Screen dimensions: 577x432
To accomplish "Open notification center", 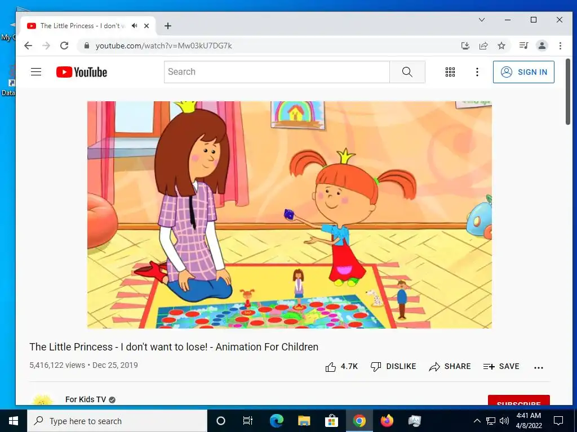I will click(x=558, y=421).
